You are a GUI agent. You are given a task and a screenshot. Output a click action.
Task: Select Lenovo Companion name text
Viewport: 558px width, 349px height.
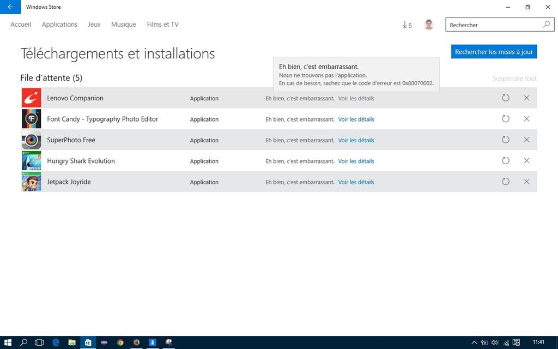(75, 98)
